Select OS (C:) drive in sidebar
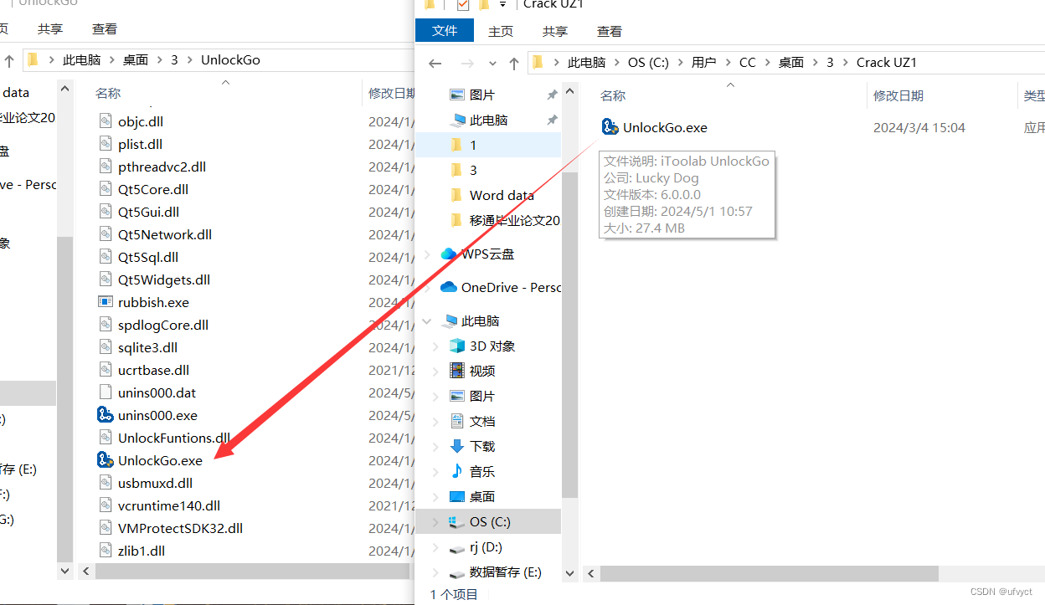Screen dimensions: 1045x605 tap(490, 521)
